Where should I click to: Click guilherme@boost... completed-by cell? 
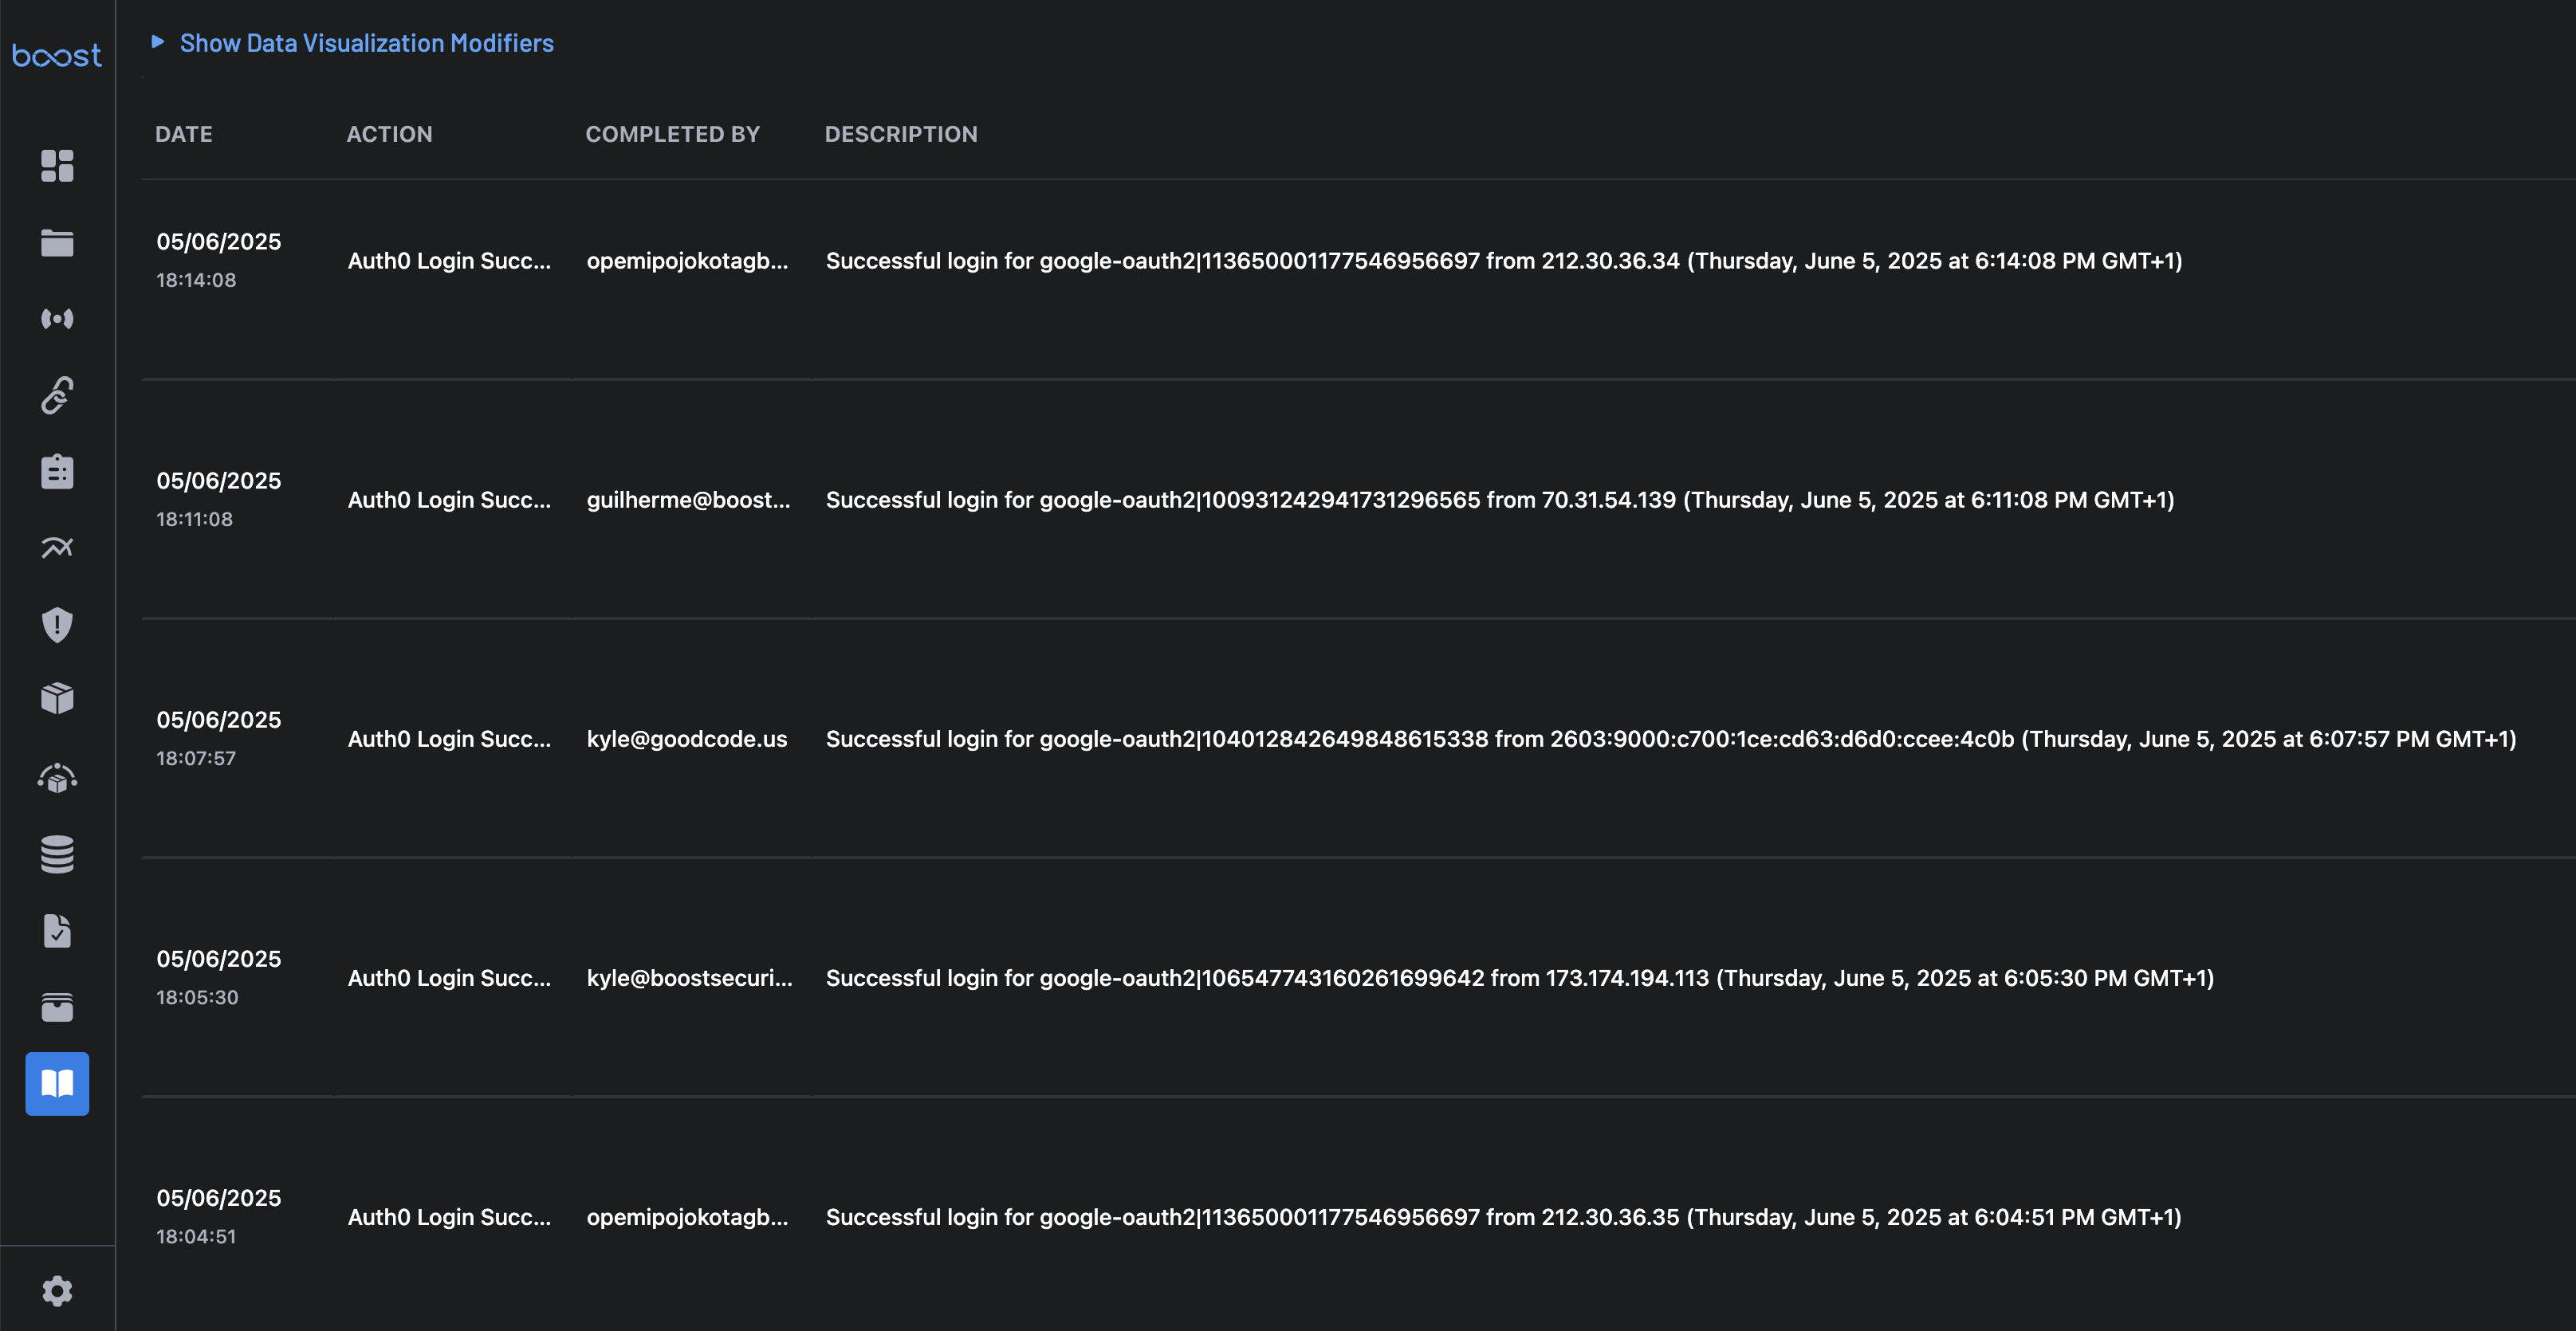coord(688,499)
